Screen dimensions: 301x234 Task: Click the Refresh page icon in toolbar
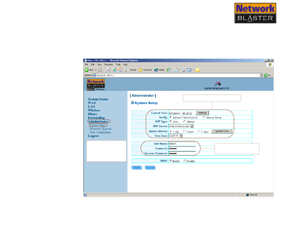115,70
